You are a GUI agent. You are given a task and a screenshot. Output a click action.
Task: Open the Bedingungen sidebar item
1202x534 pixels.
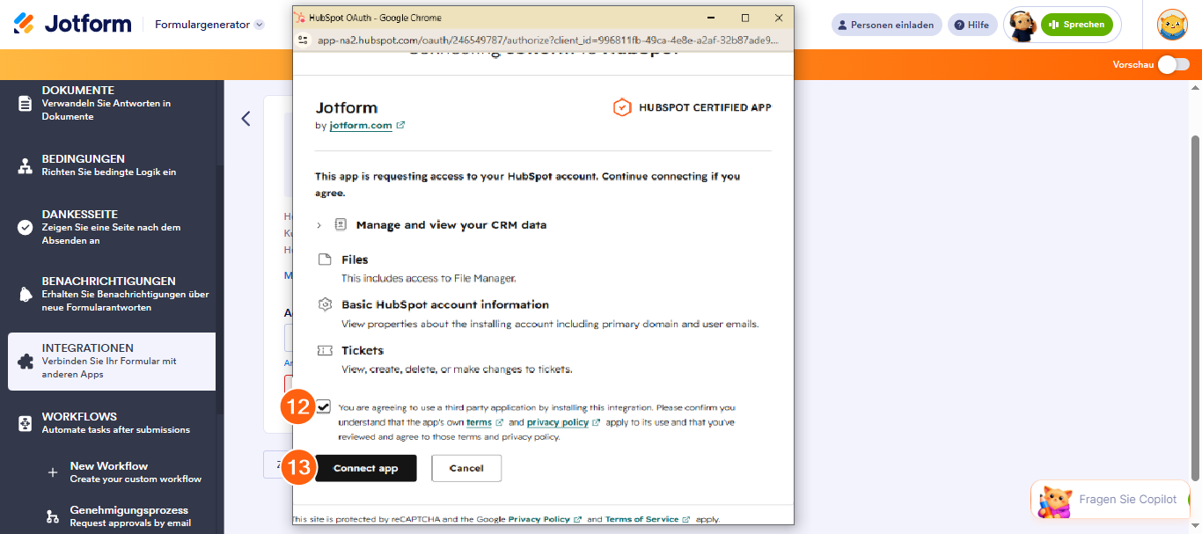click(112, 165)
